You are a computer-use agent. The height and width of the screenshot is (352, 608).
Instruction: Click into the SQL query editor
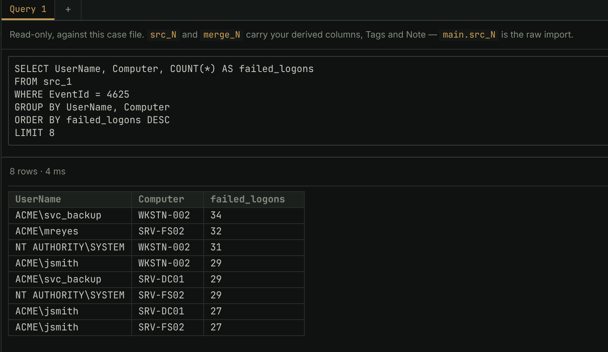tap(308, 101)
